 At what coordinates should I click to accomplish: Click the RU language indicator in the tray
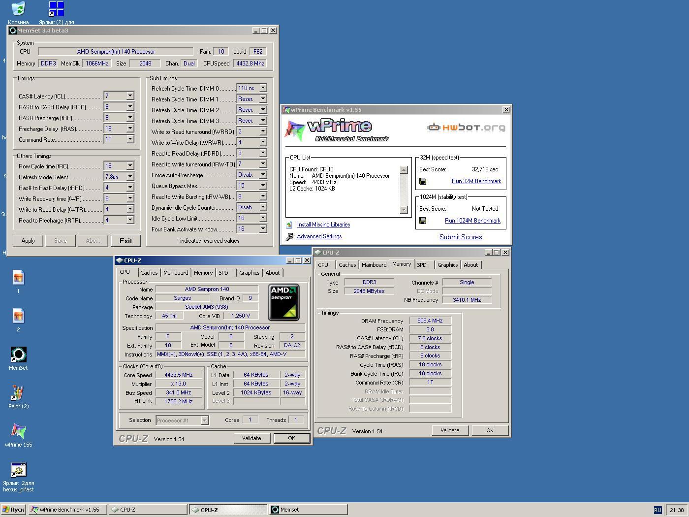point(658,510)
